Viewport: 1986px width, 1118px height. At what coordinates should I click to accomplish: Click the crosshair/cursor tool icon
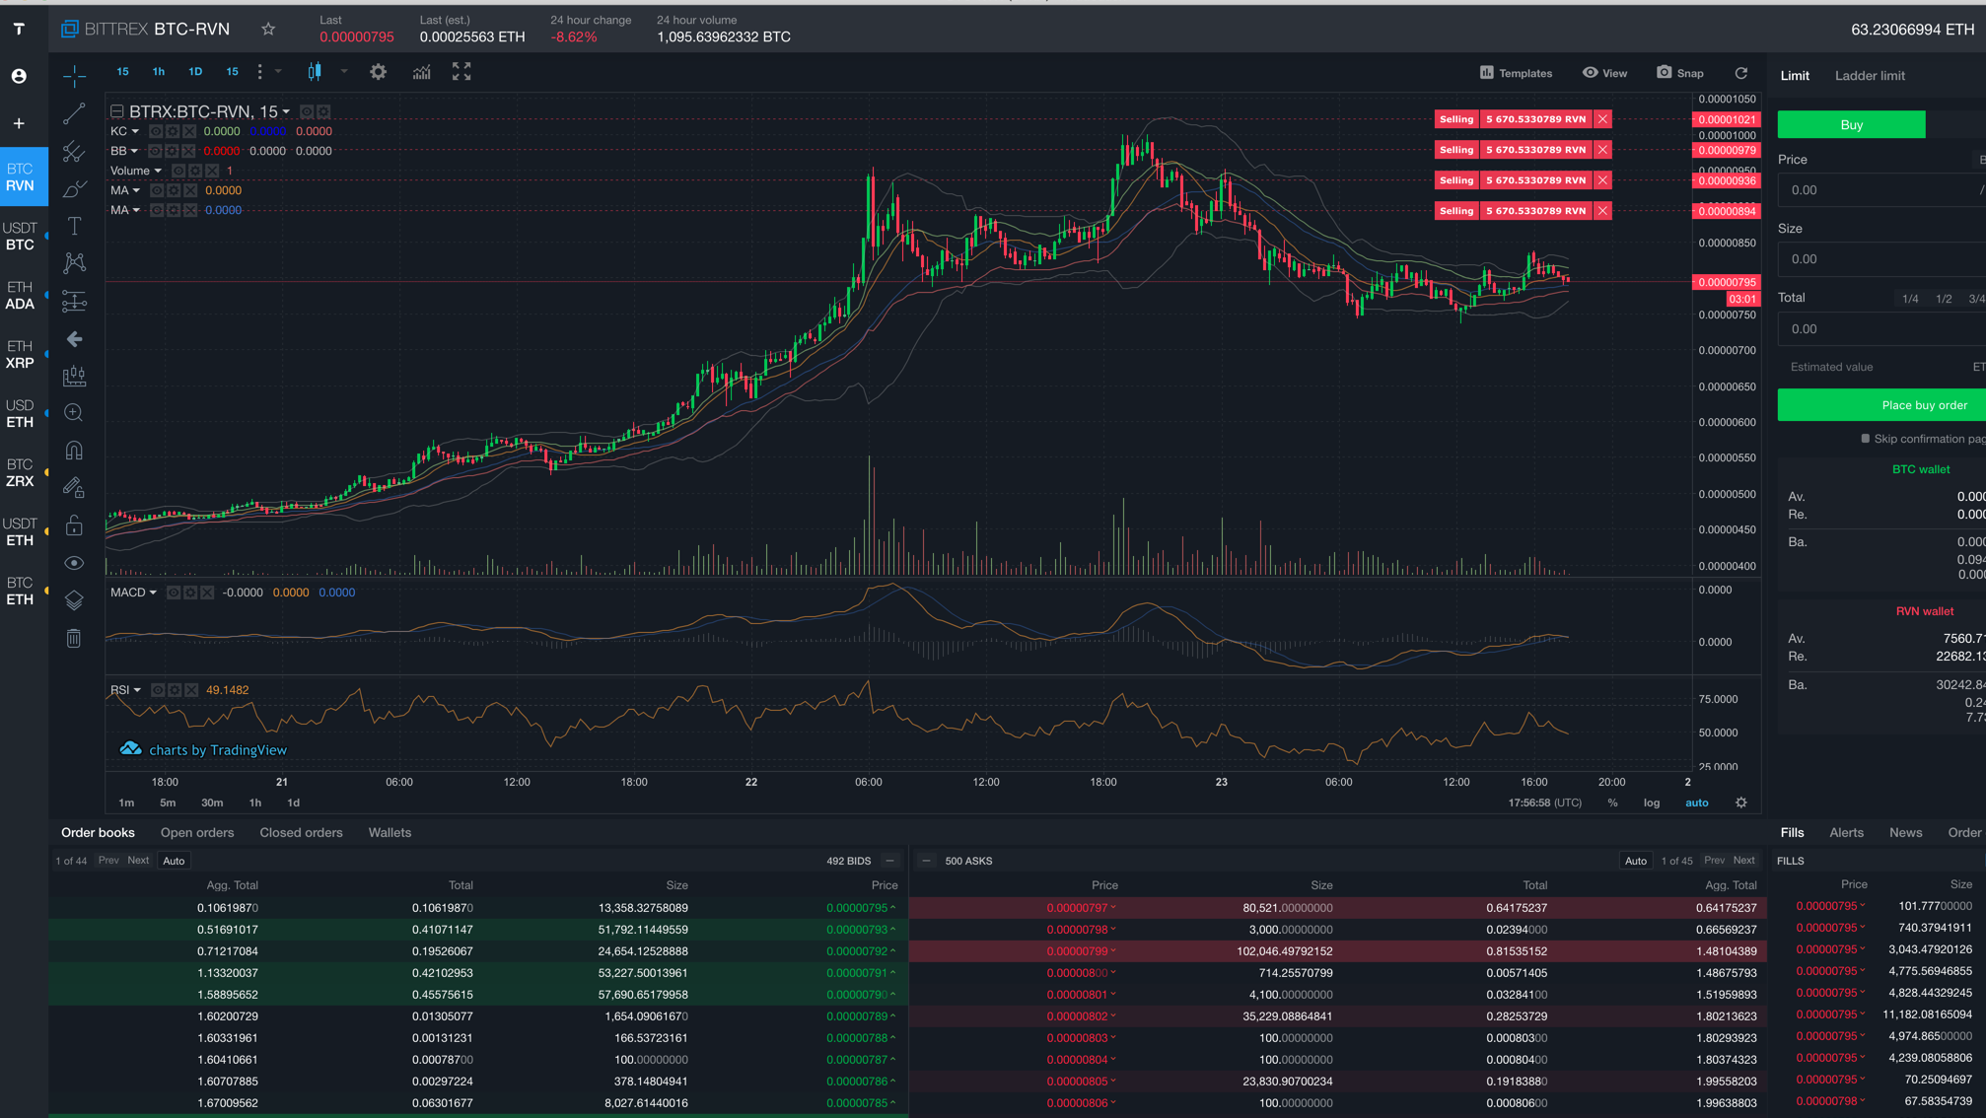pyautogui.click(x=75, y=78)
